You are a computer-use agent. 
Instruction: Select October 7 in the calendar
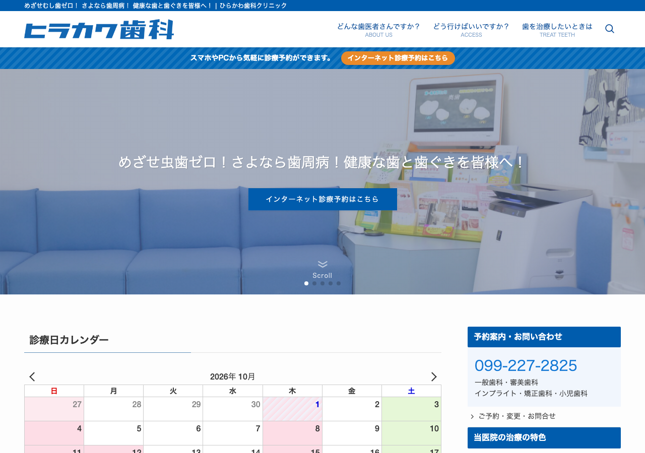[233, 433]
